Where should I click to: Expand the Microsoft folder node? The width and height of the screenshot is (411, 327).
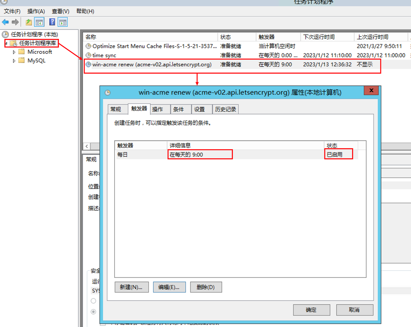(x=14, y=52)
